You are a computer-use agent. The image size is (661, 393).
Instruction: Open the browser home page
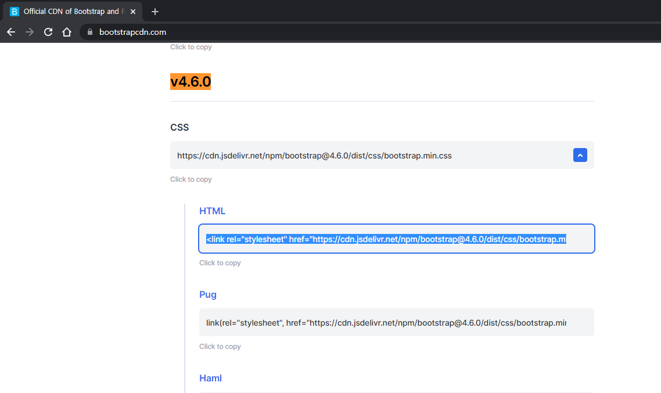tap(67, 32)
